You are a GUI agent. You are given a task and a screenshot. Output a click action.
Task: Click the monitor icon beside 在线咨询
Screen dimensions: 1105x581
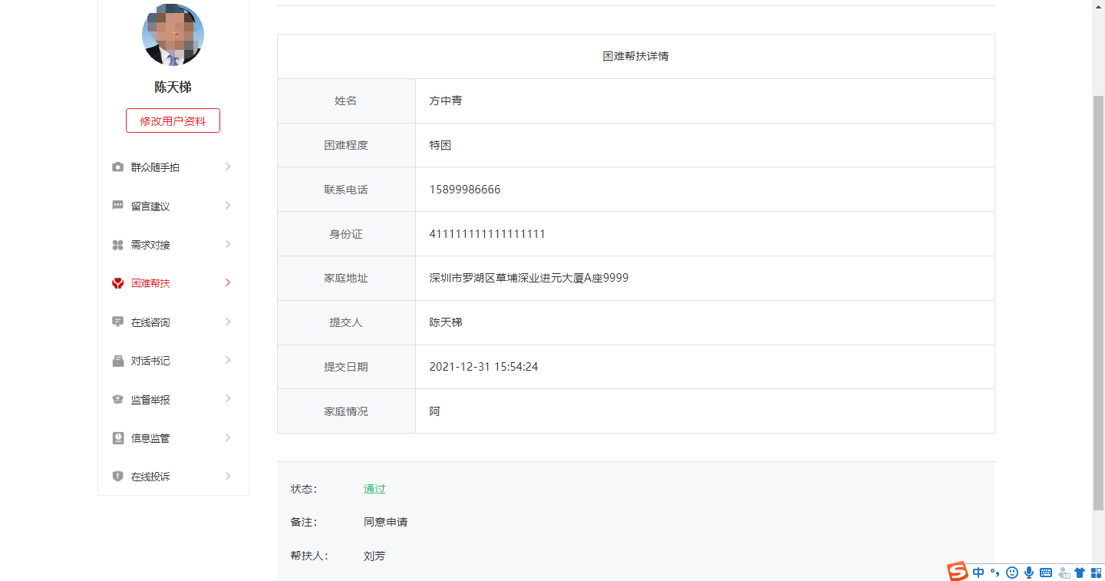pos(117,322)
